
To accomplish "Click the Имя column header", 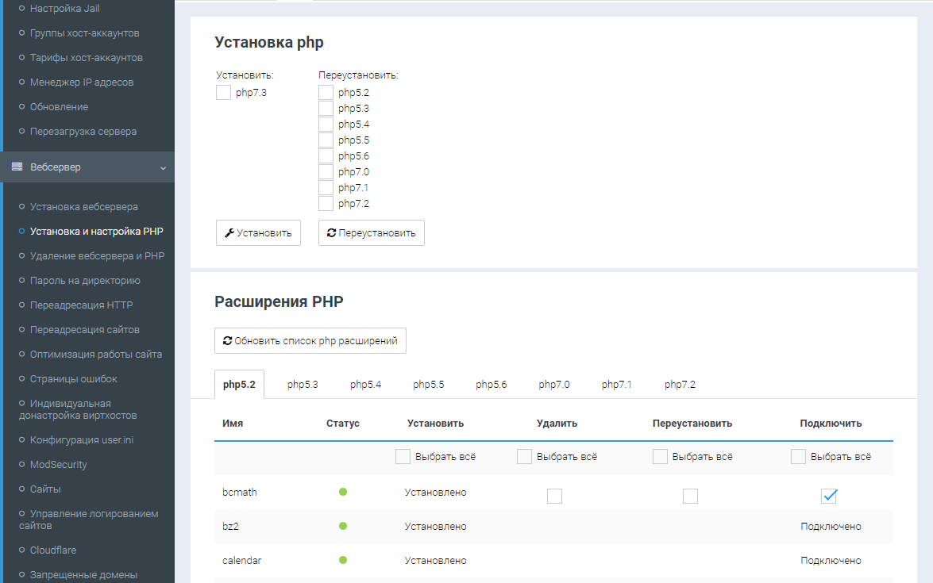I will 231,423.
